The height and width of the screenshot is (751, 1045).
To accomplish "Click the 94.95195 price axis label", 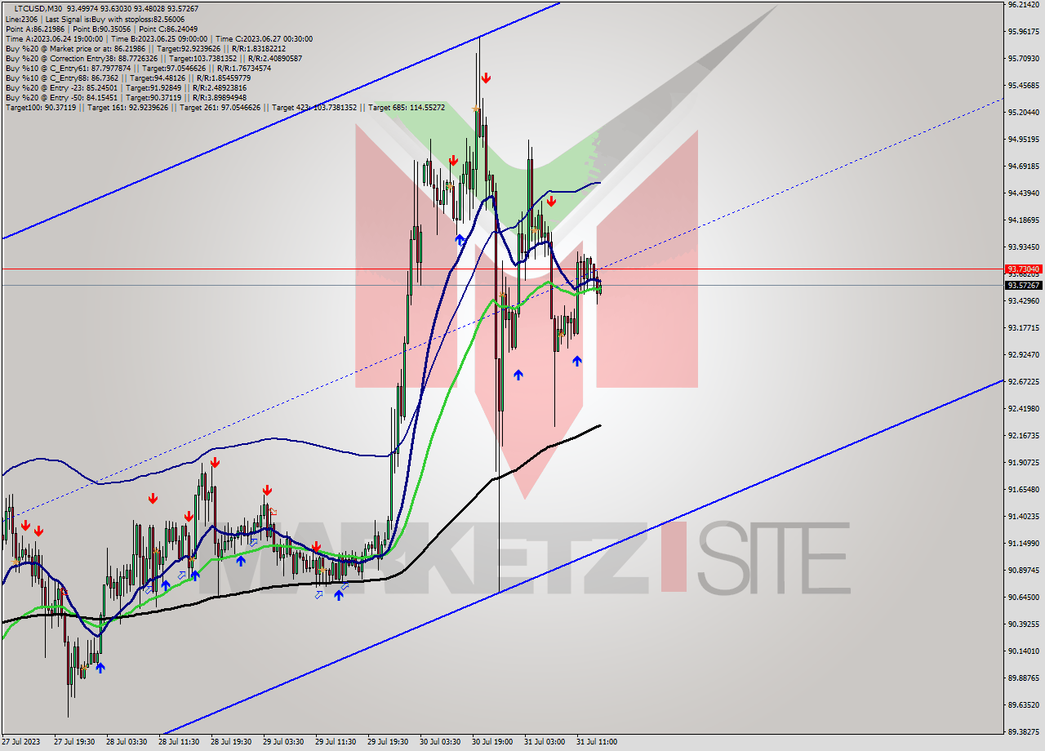I will [x=1023, y=139].
